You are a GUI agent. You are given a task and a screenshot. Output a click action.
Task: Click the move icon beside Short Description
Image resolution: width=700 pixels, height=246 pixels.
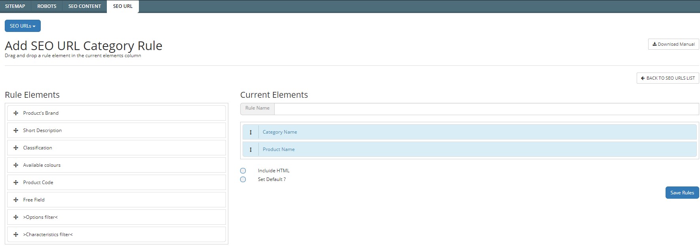pos(16,130)
